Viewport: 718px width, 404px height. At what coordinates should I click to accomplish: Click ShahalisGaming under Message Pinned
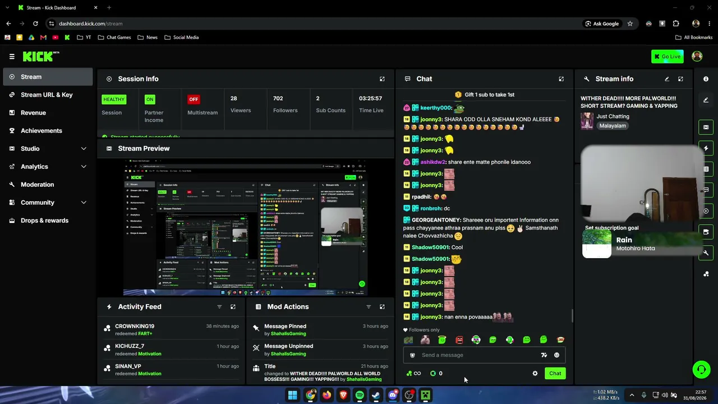click(288, 334)
